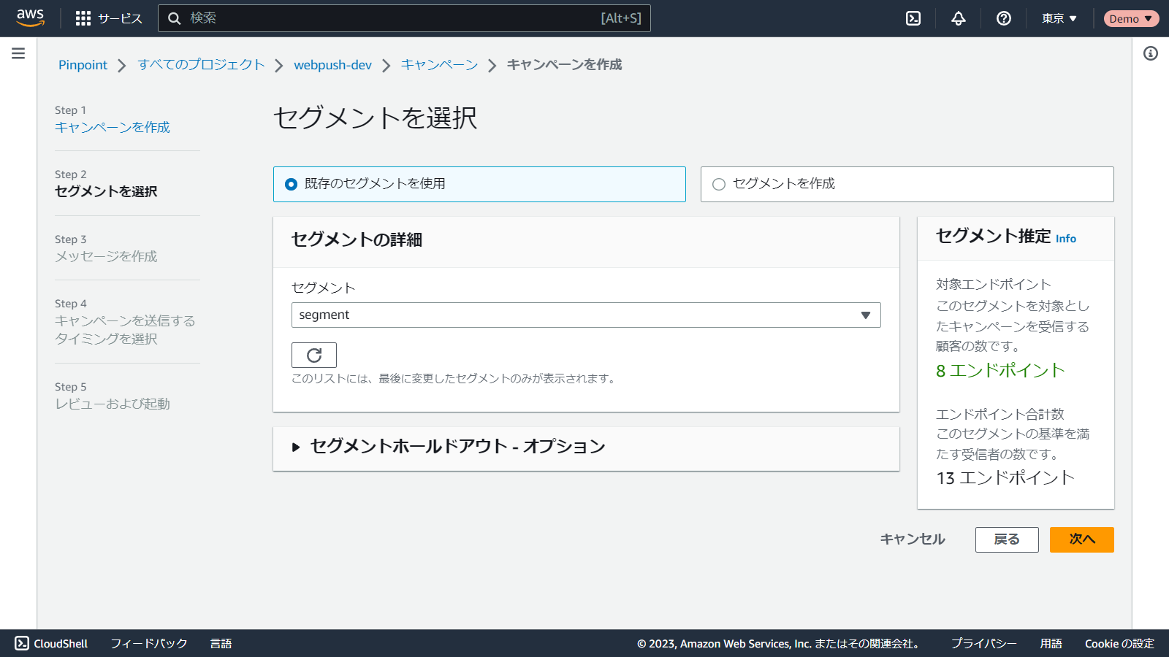The width and height of the screenshot is (1169, 657).
Task: Open Info link next to セグメント推定
Action: (1066, 239)
